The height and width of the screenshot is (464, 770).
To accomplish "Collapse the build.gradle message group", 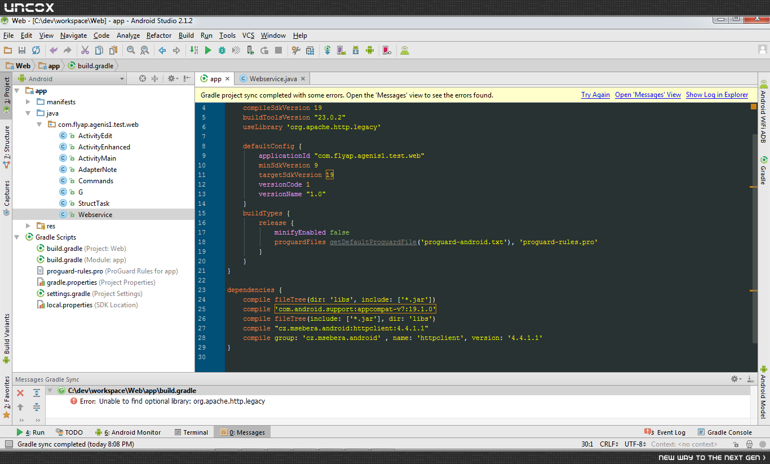I will [x=50, y=390].
